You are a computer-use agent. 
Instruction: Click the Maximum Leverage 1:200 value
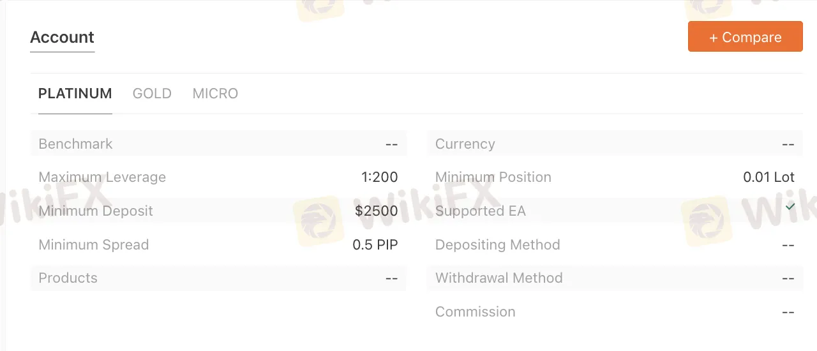coord(379,177)
